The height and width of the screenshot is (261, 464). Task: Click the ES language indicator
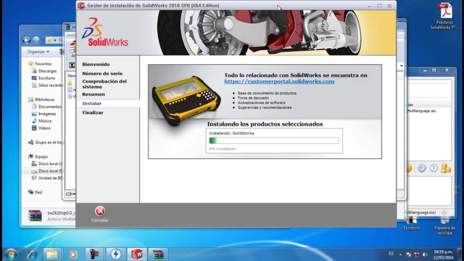[x=391, y=254]
